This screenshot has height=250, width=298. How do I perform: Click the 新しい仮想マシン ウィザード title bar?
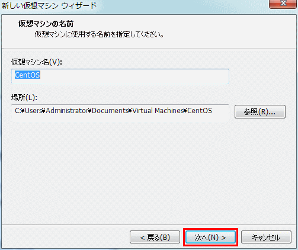[49, 5]
